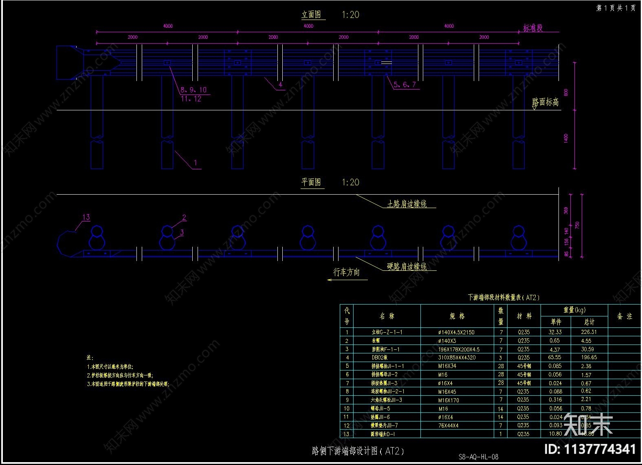The height and width of the screenshot is (465, 642).
Task: Click the part callout 8、9、10
Action: coord(194,90)
